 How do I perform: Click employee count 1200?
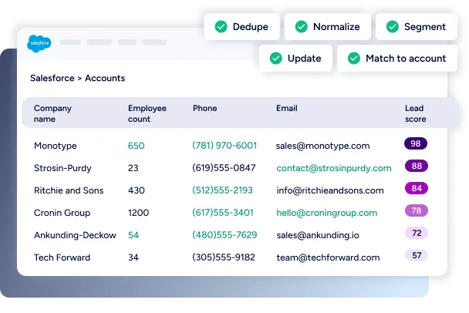[x=138, y=213]
